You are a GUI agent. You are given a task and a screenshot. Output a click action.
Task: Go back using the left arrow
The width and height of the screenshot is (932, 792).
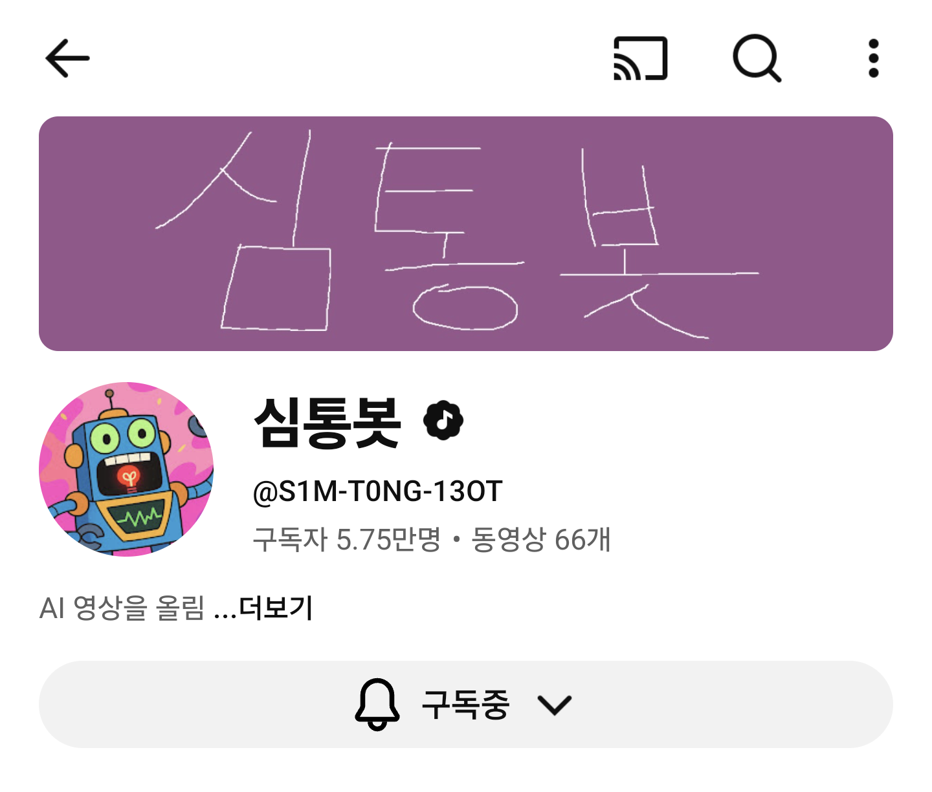coord(67,58)
